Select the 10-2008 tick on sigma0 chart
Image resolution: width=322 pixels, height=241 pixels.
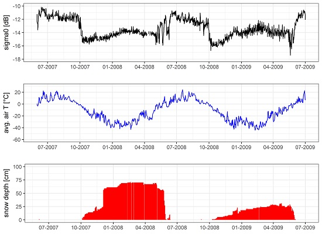tap(209, 67)
